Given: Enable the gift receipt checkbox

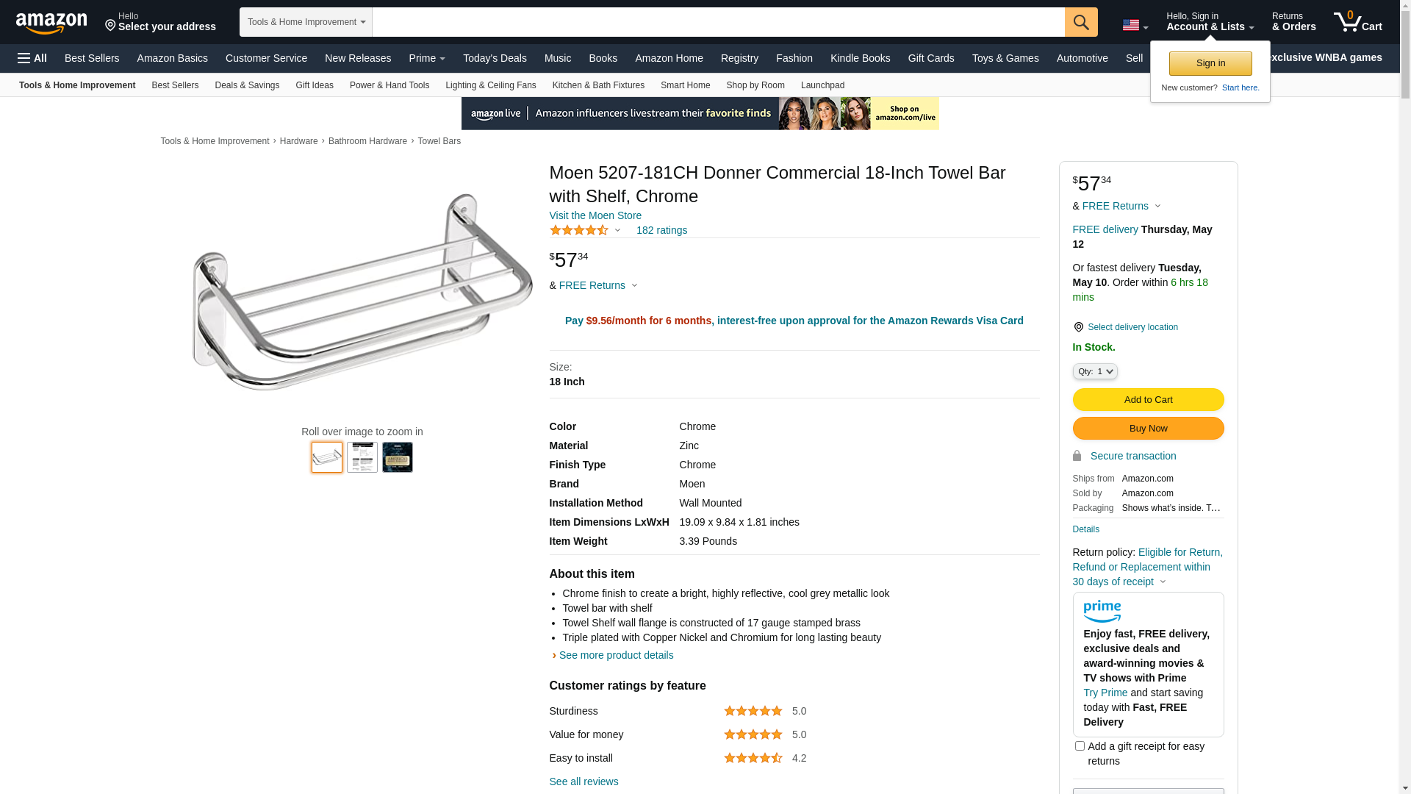Looking at the screenshot, I should click(x=1080, y=746).
